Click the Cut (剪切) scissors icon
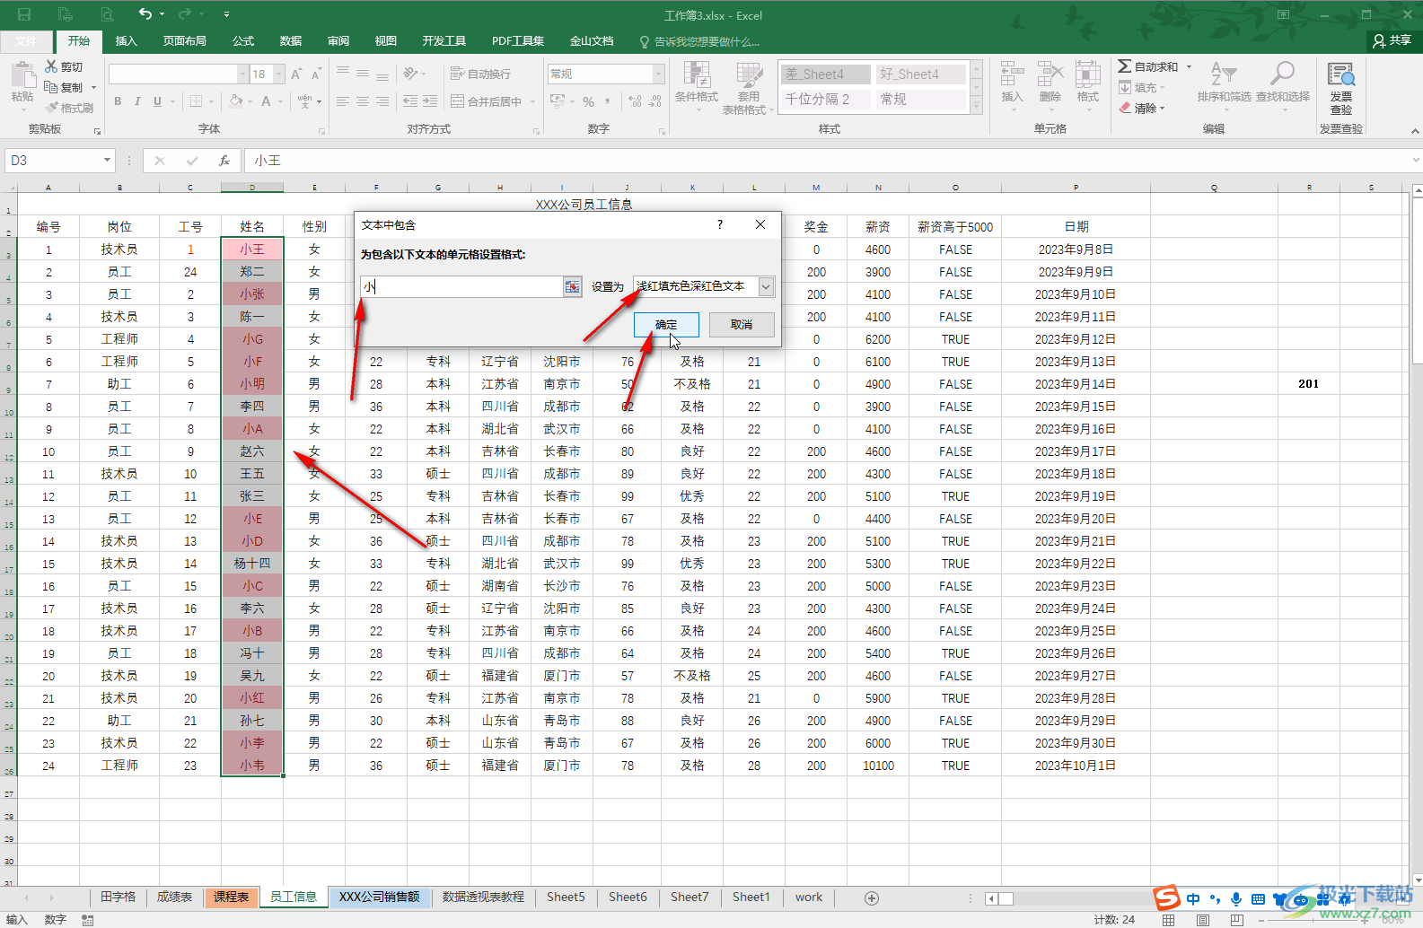 (x=51, y=67)
